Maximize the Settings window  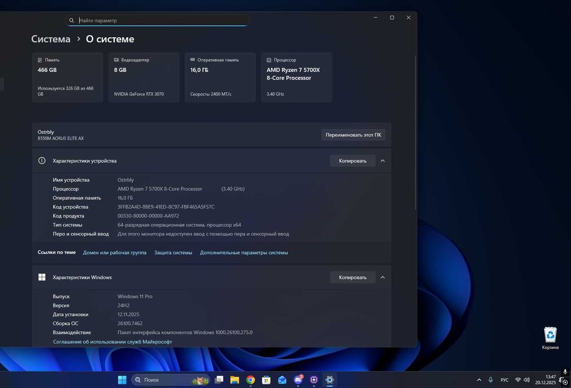point(392,18)
